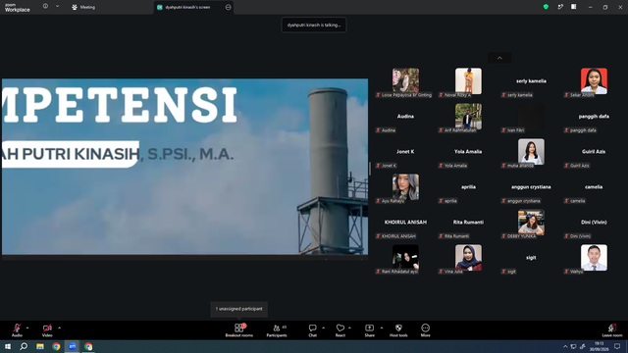Expand chat options caret

click(323, 328)
